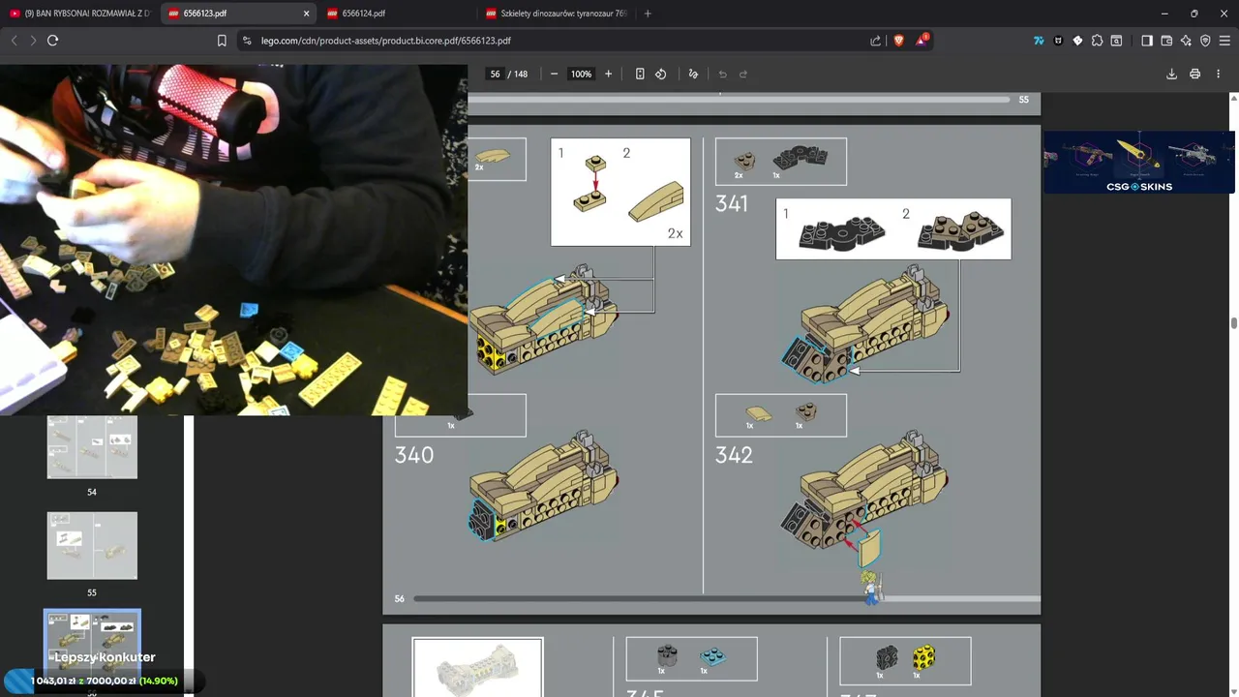Screen dimensions: 1239x697
Task: Edit the page number field showing 56
Action: click(495, 74)
